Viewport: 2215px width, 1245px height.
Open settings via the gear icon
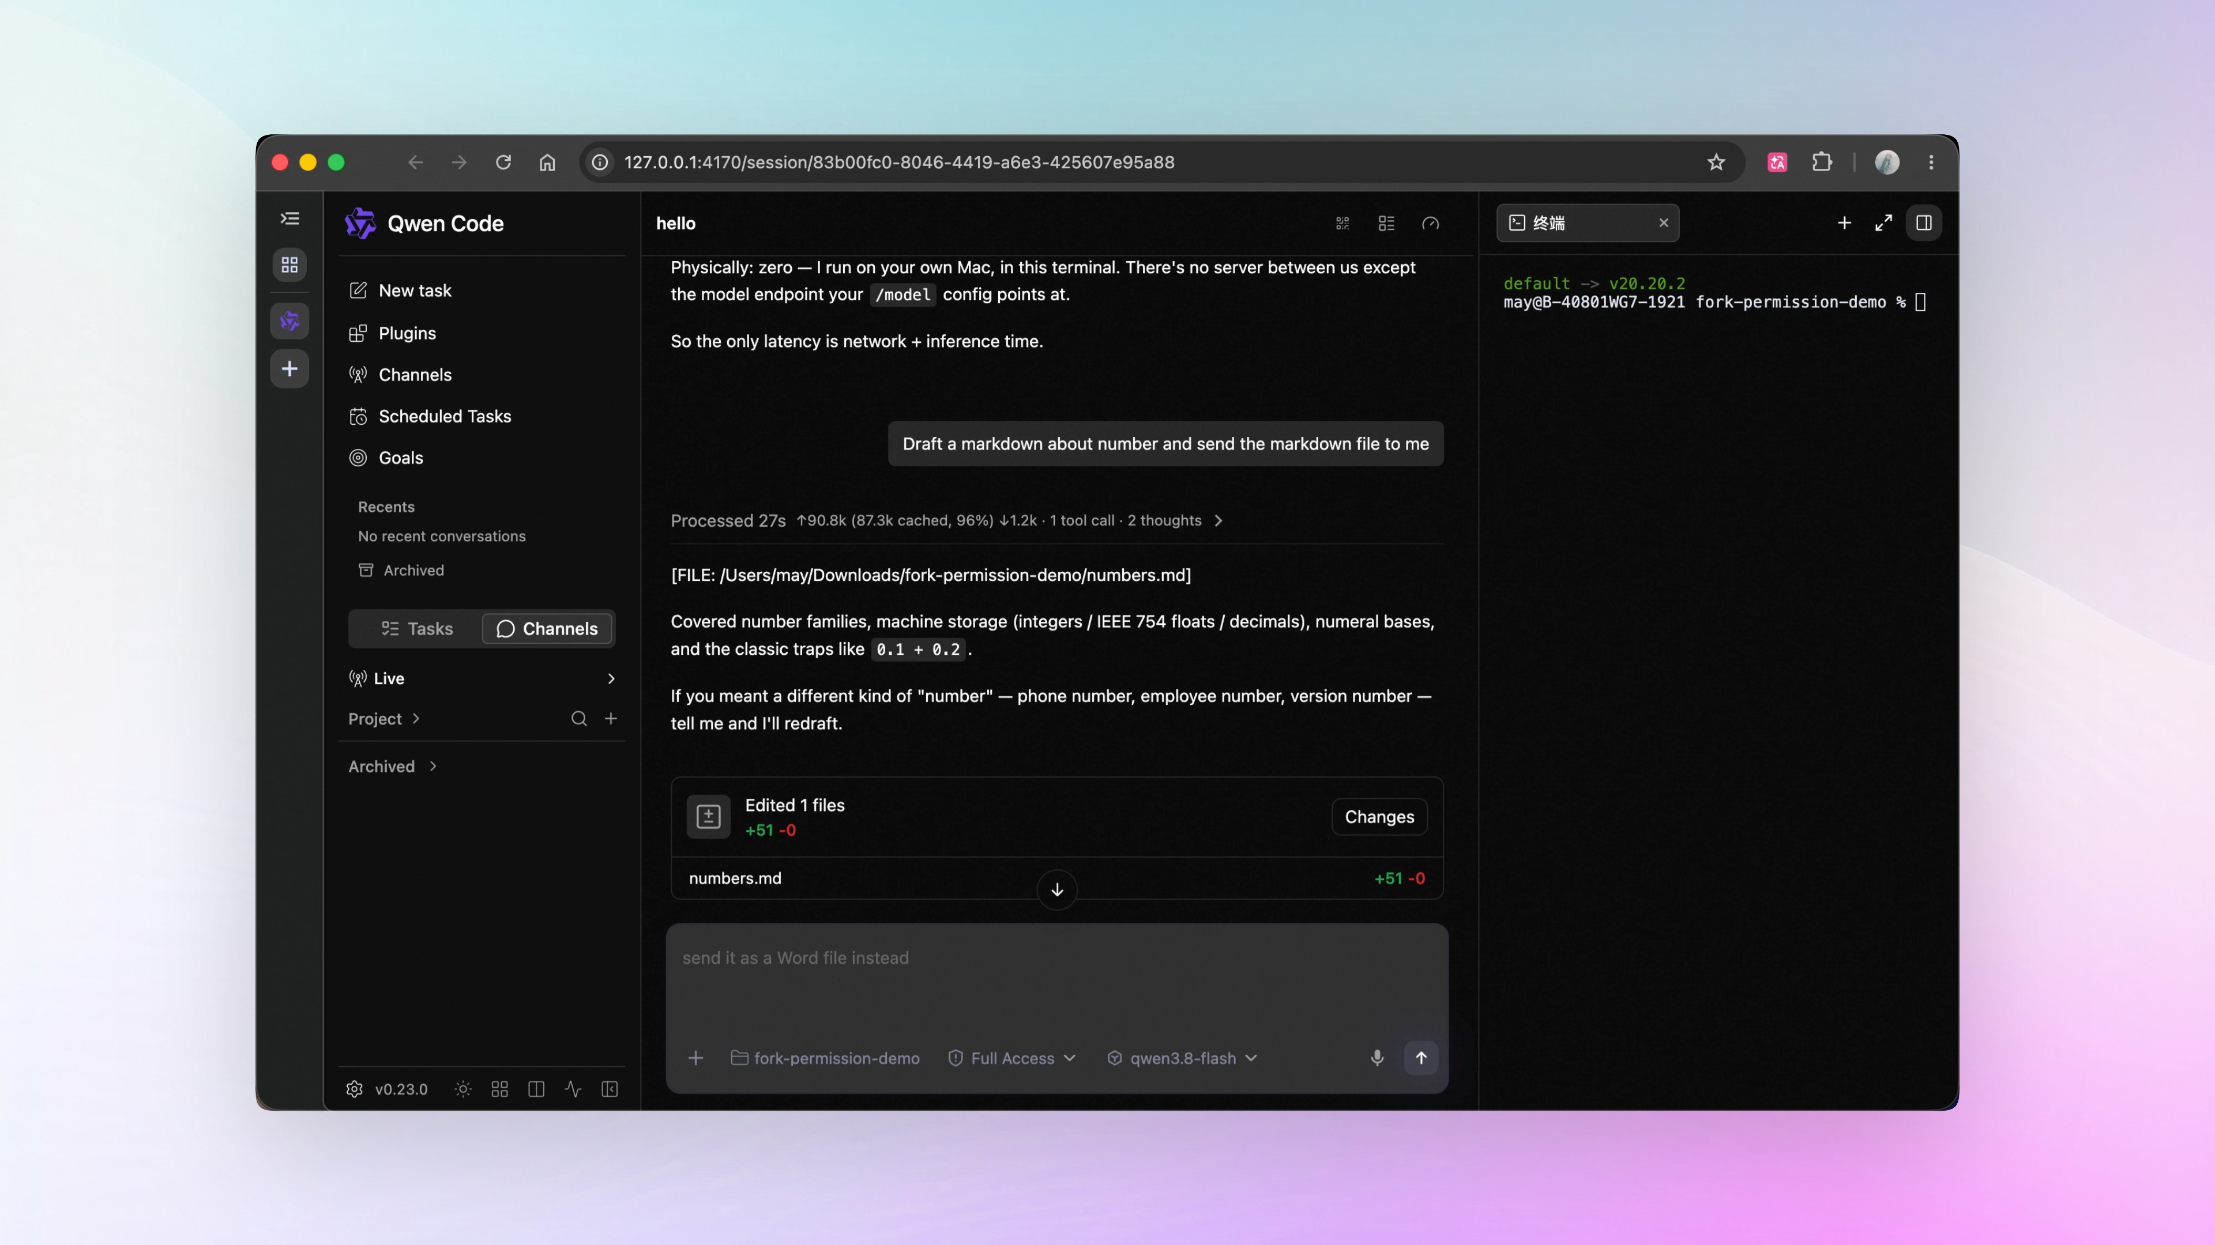(x=354, y=1089)
